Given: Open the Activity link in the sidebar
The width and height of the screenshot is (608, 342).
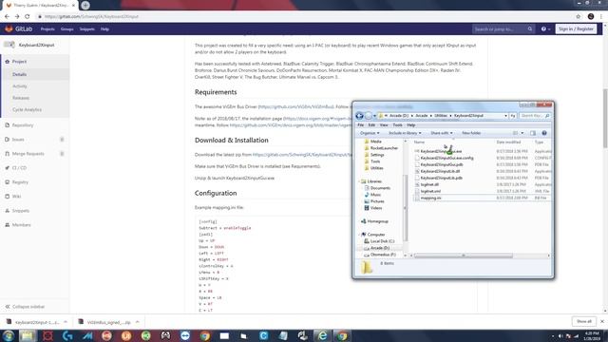Looking at the screenshot, I should (x=20, y=86).
